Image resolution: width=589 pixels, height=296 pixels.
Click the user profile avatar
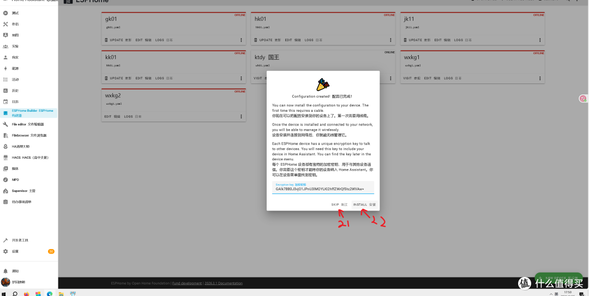[5, 282]
